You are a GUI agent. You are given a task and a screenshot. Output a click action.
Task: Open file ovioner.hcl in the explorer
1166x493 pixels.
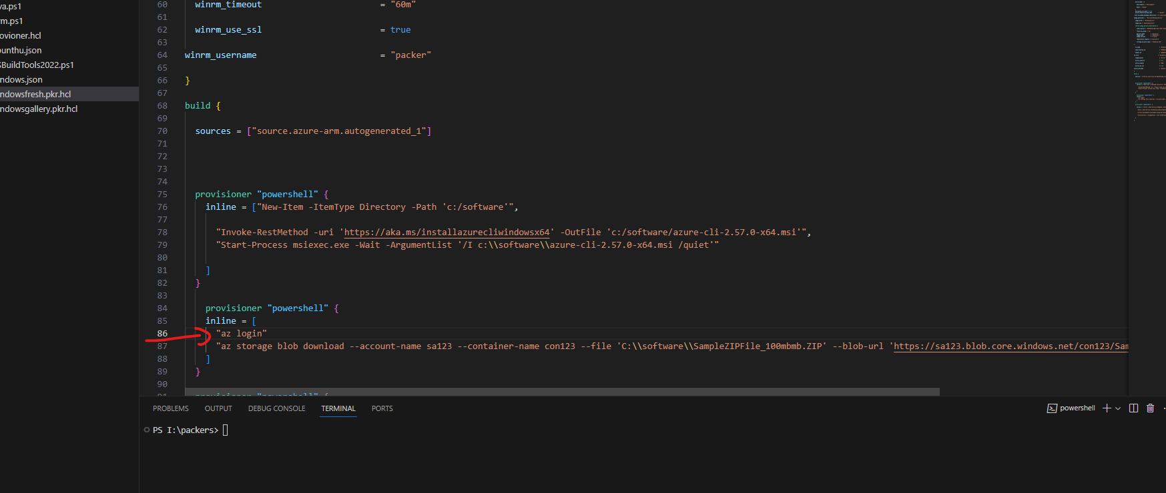pos(21,35)
